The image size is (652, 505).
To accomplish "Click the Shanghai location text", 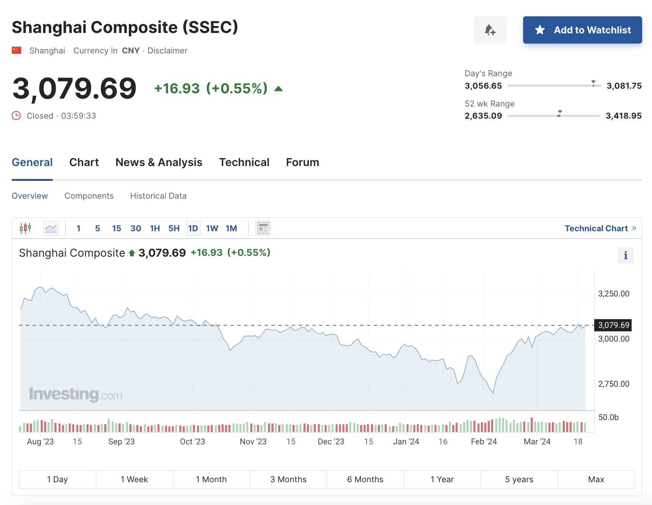I will pyautogui.click(x=47, y=51).
